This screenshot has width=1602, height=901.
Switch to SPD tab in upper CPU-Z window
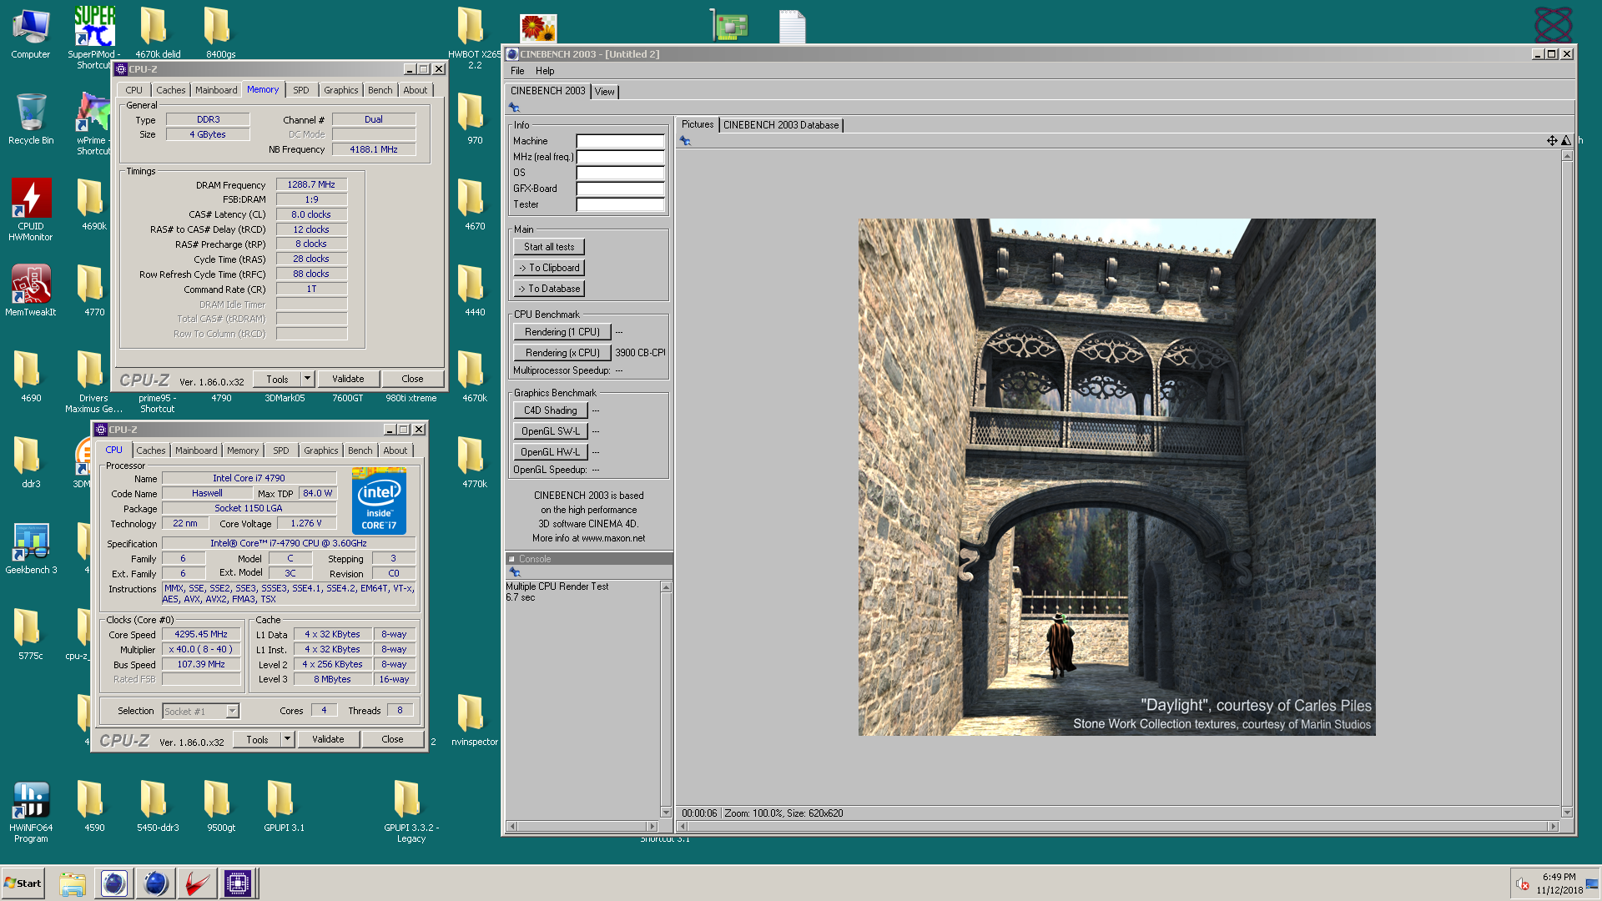301,90
